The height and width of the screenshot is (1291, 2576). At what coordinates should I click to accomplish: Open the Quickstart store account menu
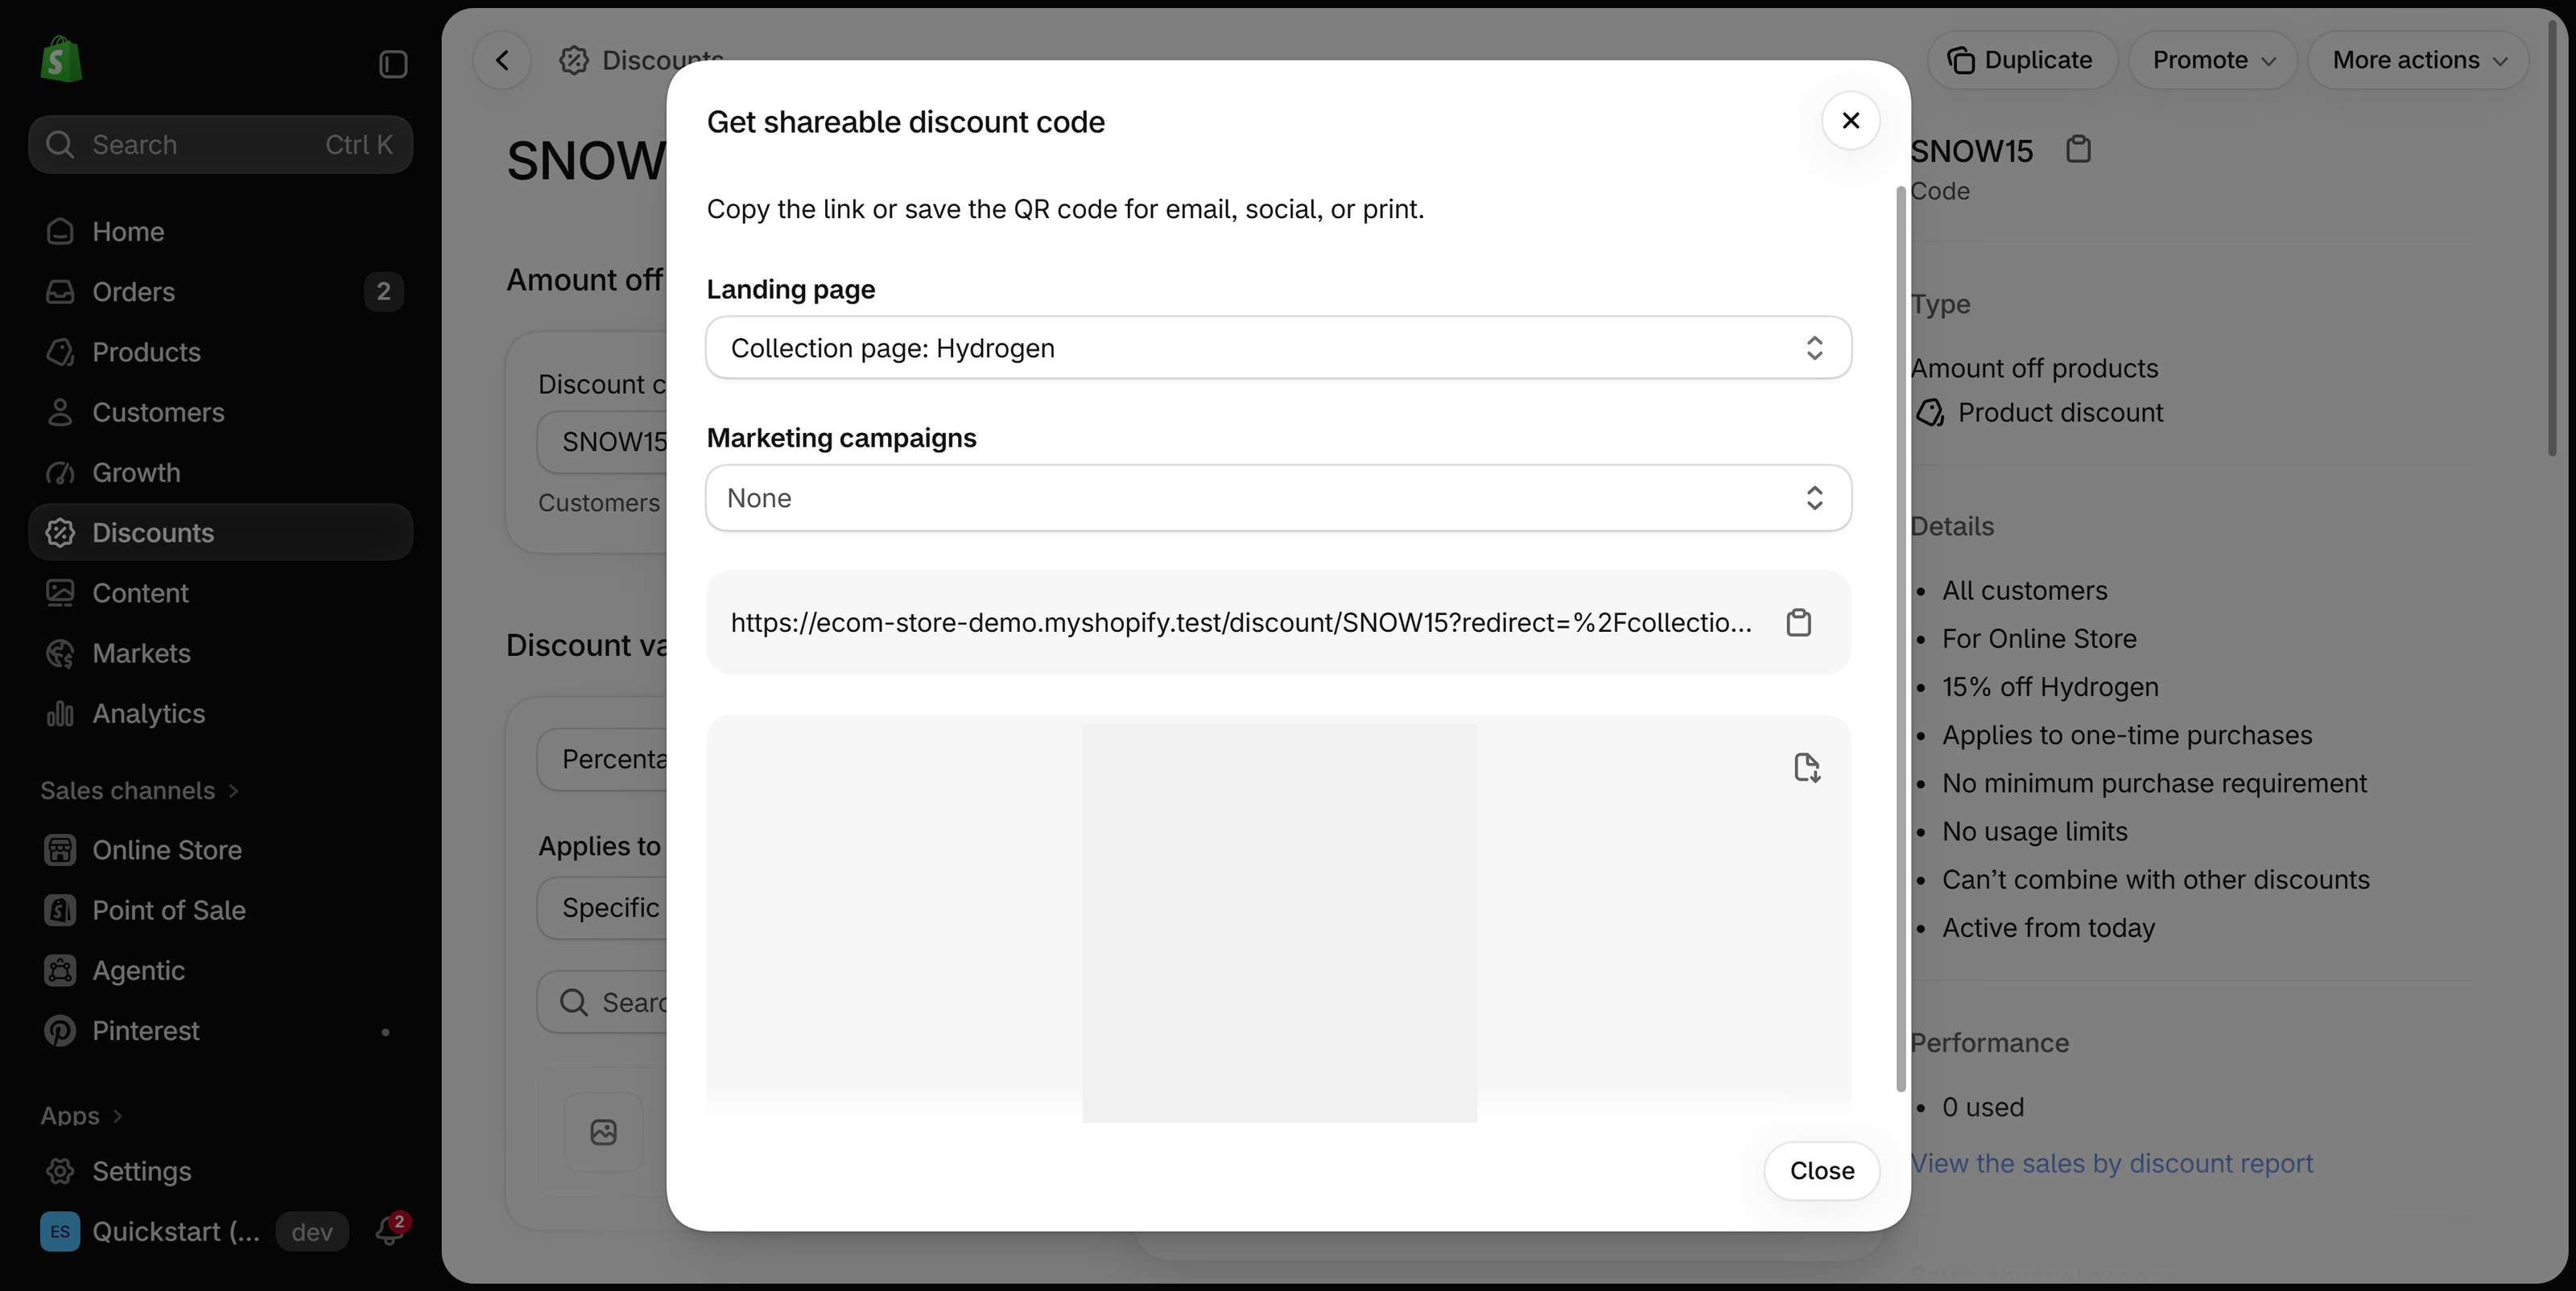pos(150,1231)
